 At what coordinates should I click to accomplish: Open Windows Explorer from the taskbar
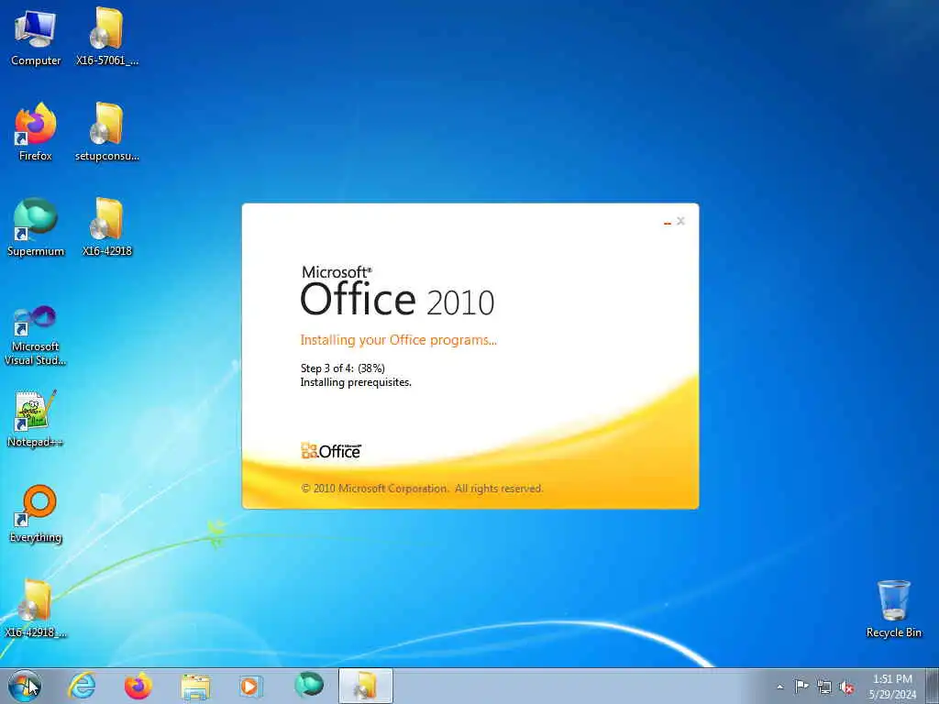(x=195, y=687)
